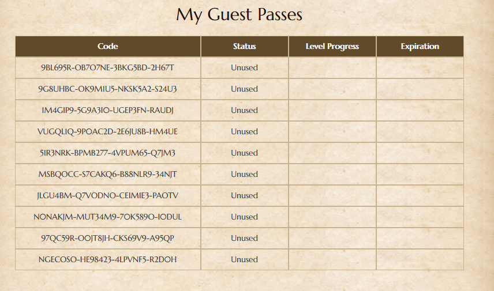Click the code starting with 5IR3NRK
The image size is (494, 291).
point(107,153)
